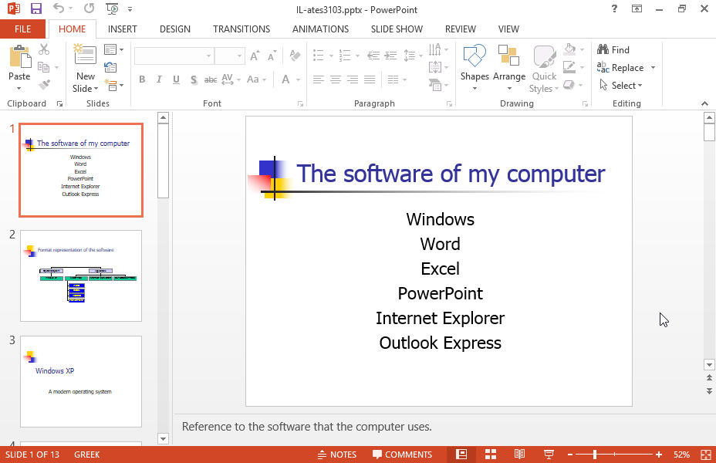This screenshot has height=463, width=716.
Task: Increase the list indent level
Action: point(390,56)
